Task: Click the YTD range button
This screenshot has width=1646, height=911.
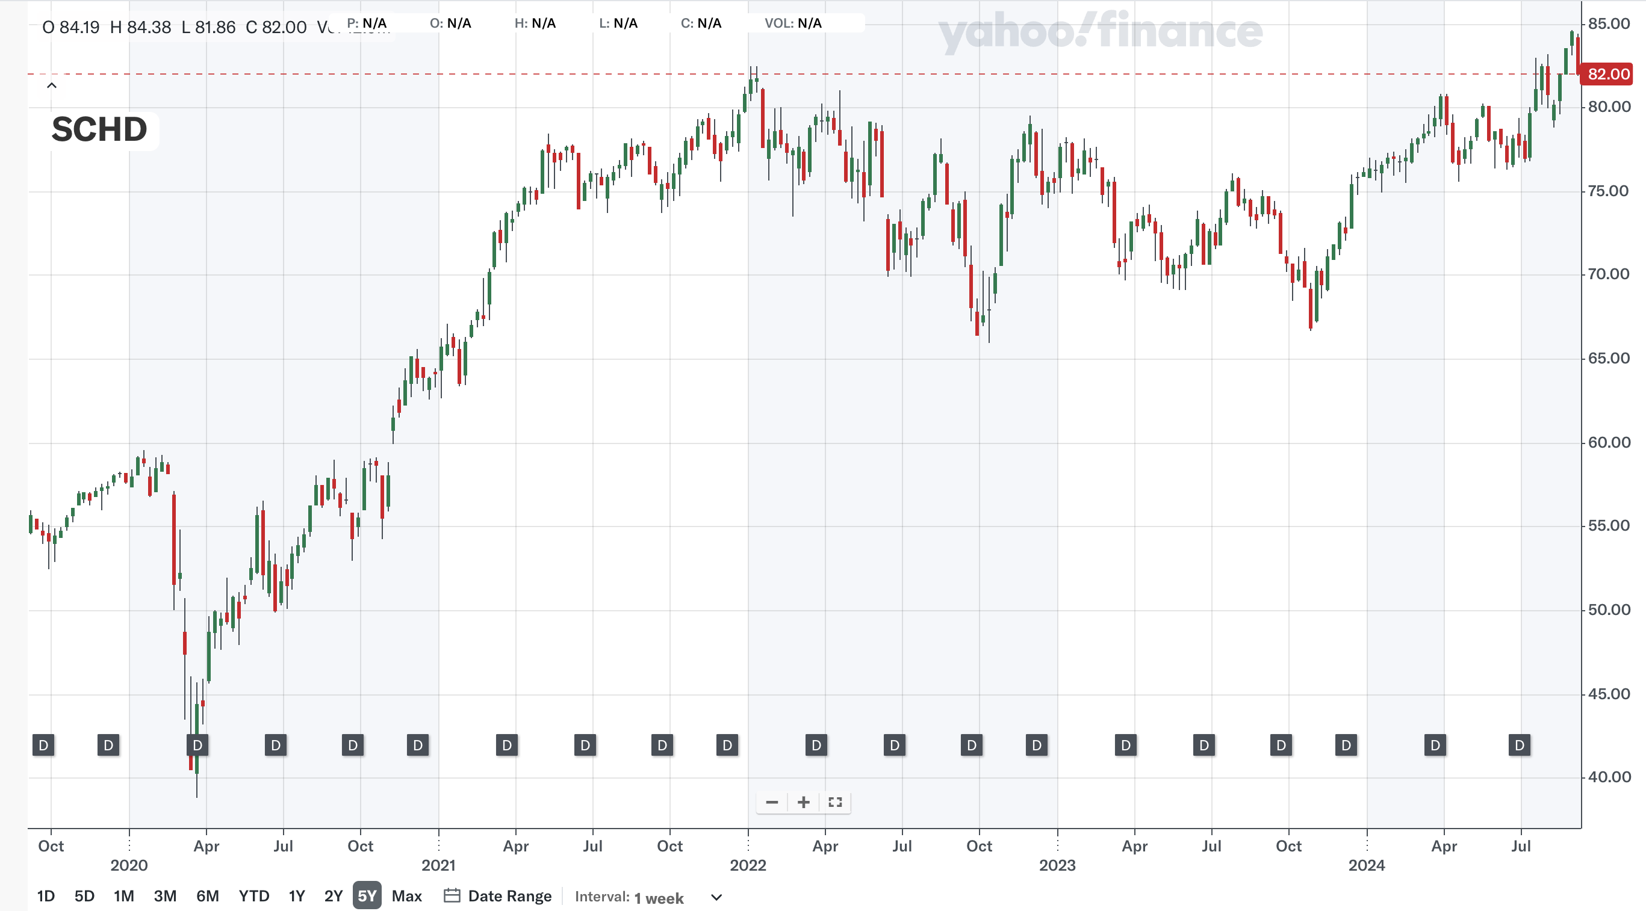Action: tap(253, 896)
